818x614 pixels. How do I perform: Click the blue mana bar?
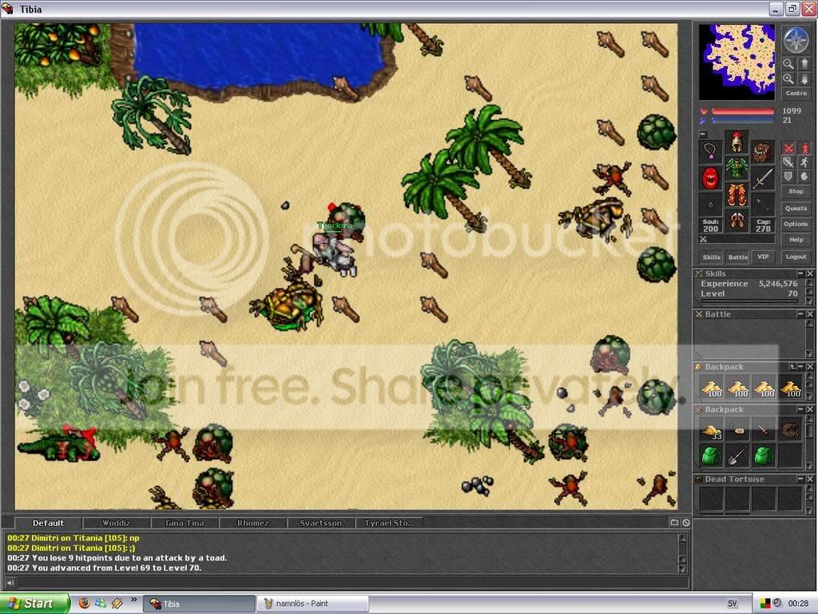click(743, 121)
